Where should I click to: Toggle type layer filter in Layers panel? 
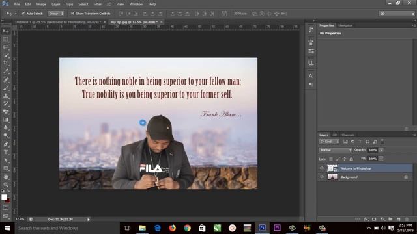click(x=360, y=142)
